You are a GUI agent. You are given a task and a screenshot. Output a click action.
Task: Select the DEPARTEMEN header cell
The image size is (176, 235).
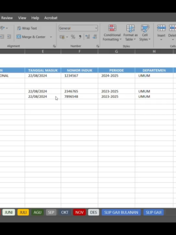pyautogui.click(x=154, y=70)
